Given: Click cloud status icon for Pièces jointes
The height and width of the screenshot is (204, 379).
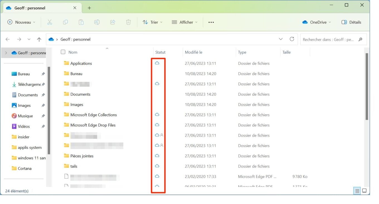Looking at the screenshot, I should (x=157, y=156).
